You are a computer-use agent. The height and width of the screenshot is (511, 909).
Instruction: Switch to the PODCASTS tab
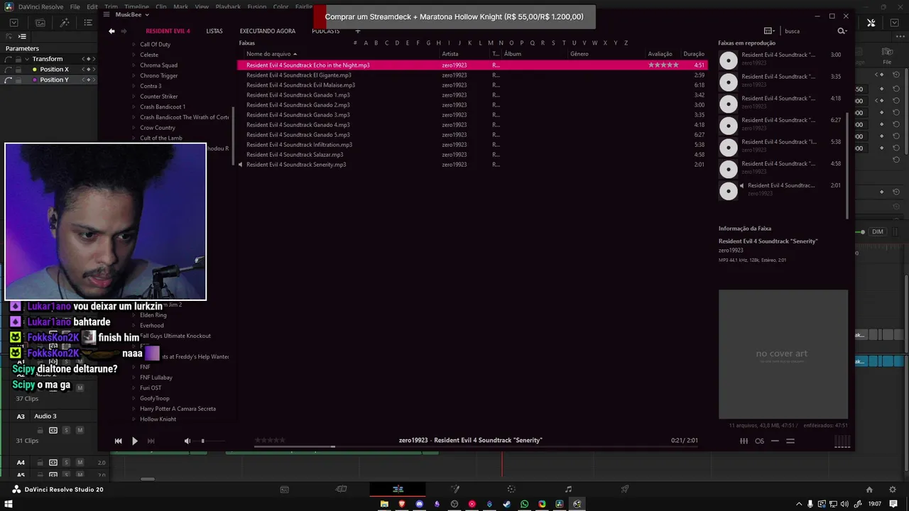pyautogui.click(x=325, y=31)
